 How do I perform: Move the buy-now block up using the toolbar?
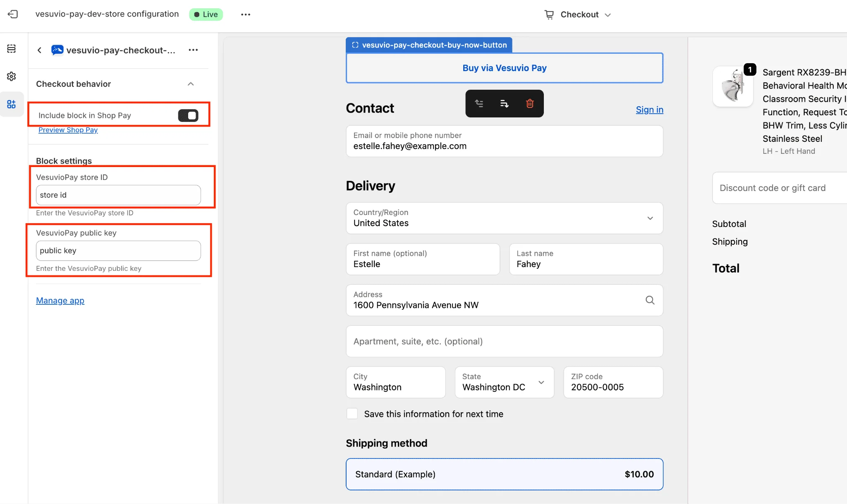pyautogui.click(x=479, y=103)
